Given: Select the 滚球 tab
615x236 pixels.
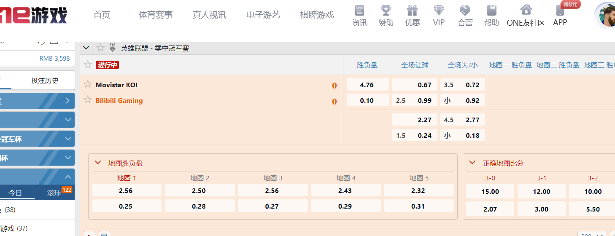Looking at the screenshot, I should coord(54,193).
